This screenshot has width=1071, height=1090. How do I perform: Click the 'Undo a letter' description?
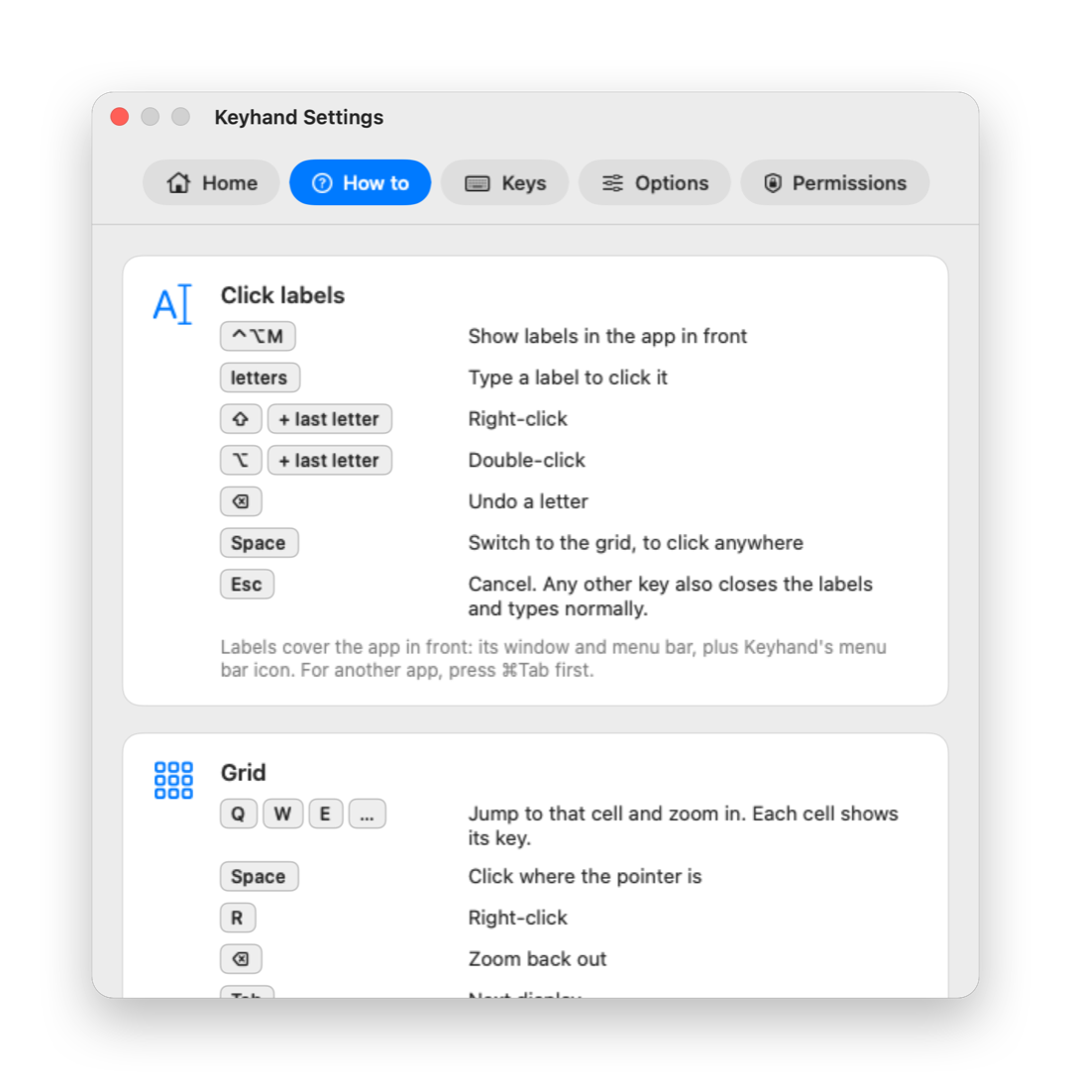pyautogui.click(x=528, y=501)
